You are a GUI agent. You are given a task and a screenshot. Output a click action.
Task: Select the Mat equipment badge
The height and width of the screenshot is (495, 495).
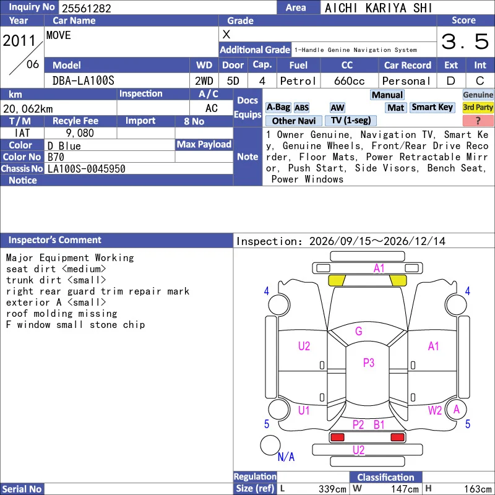click(395, 108)
